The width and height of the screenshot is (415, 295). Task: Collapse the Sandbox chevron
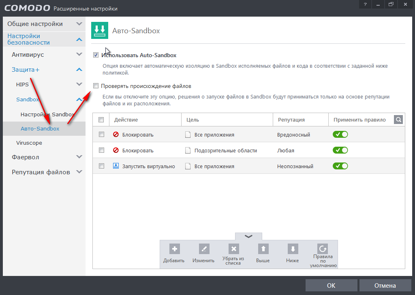79,99
